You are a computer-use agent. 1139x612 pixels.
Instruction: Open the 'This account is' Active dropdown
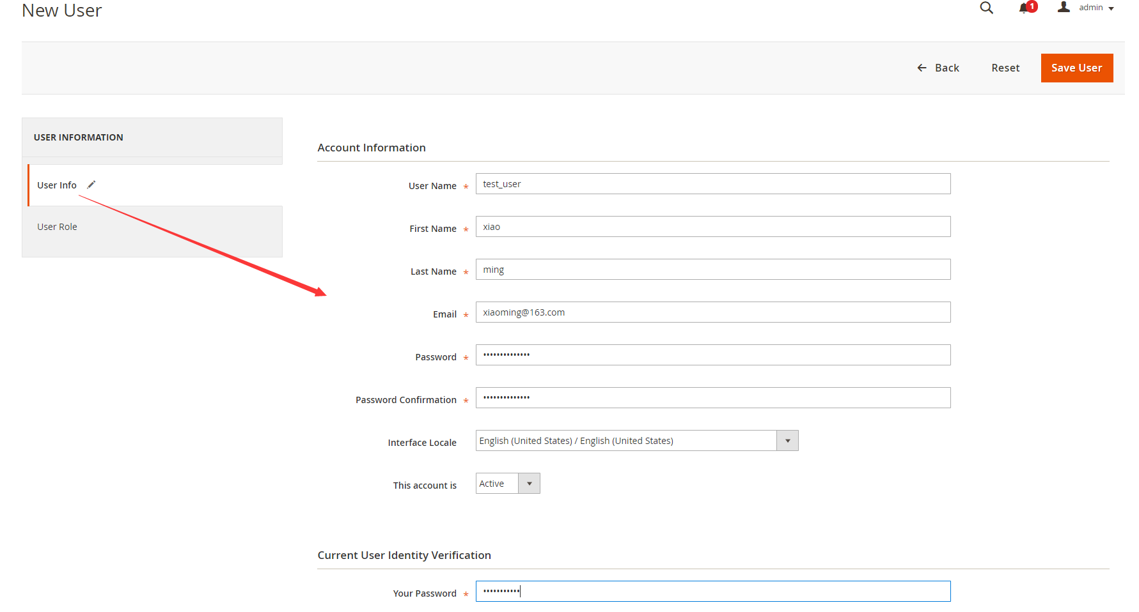508,484
